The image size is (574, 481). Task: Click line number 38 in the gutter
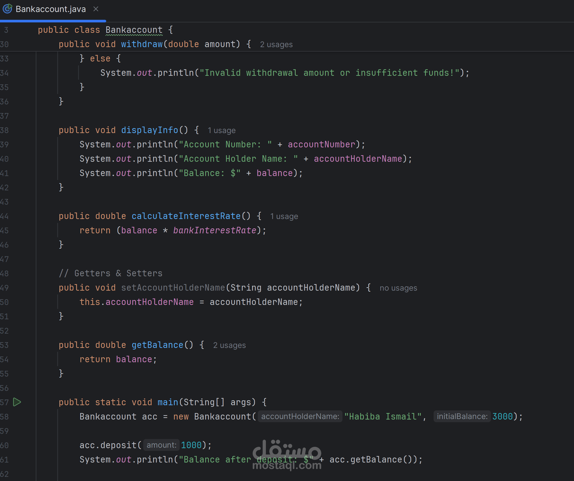(4, 130)
